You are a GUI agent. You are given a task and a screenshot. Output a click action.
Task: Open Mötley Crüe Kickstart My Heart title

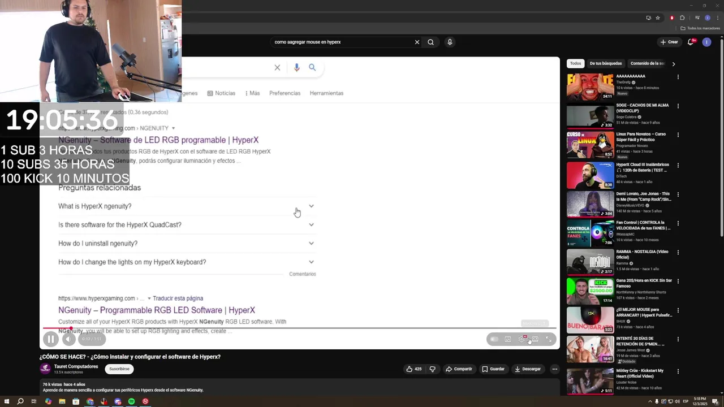point(640,373)
